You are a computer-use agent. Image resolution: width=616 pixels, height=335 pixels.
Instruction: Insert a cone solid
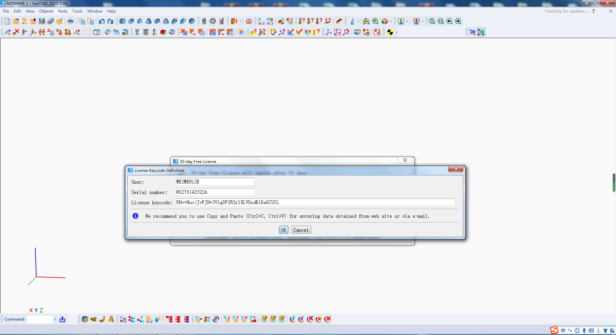coord(149,21)
